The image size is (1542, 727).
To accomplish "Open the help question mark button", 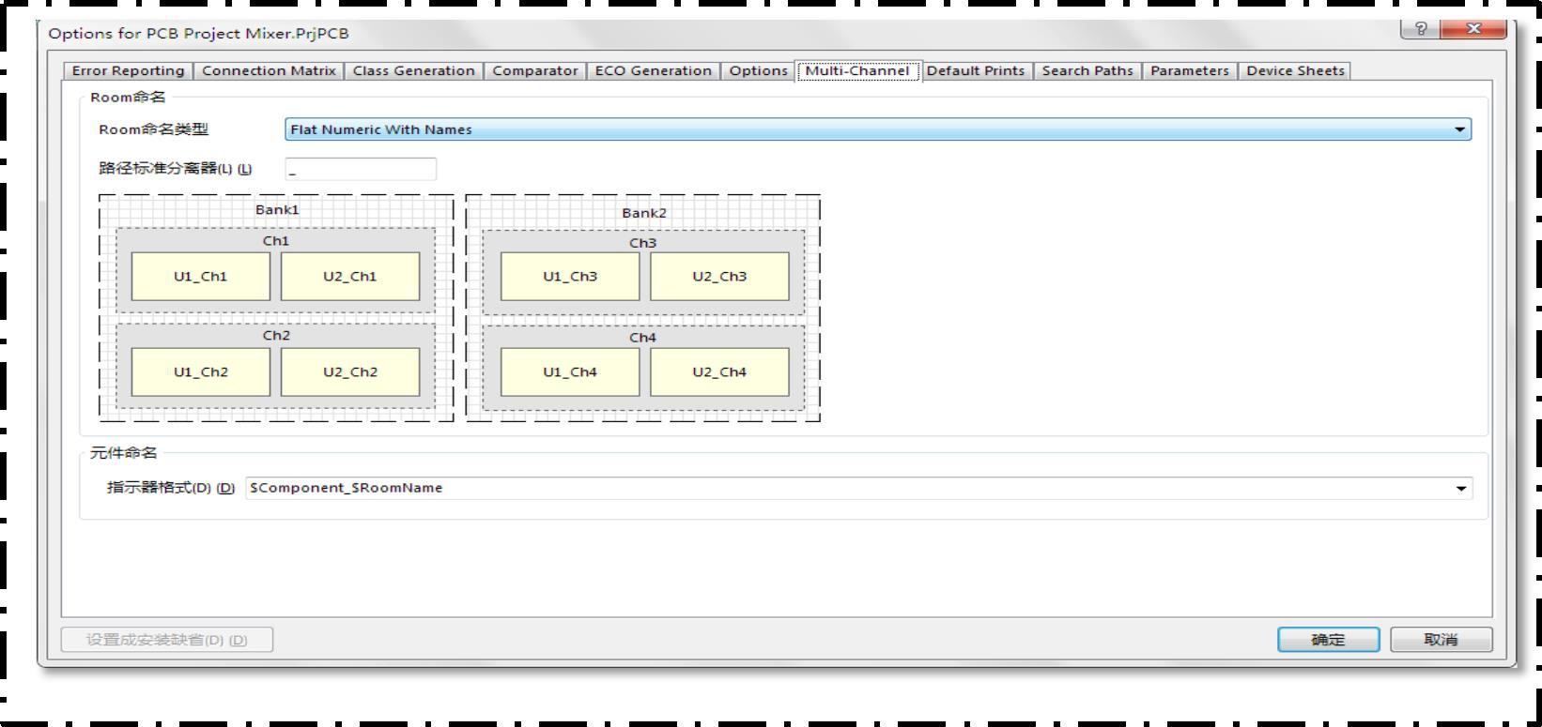I will pyautogui.click(x=1418, y=29).
